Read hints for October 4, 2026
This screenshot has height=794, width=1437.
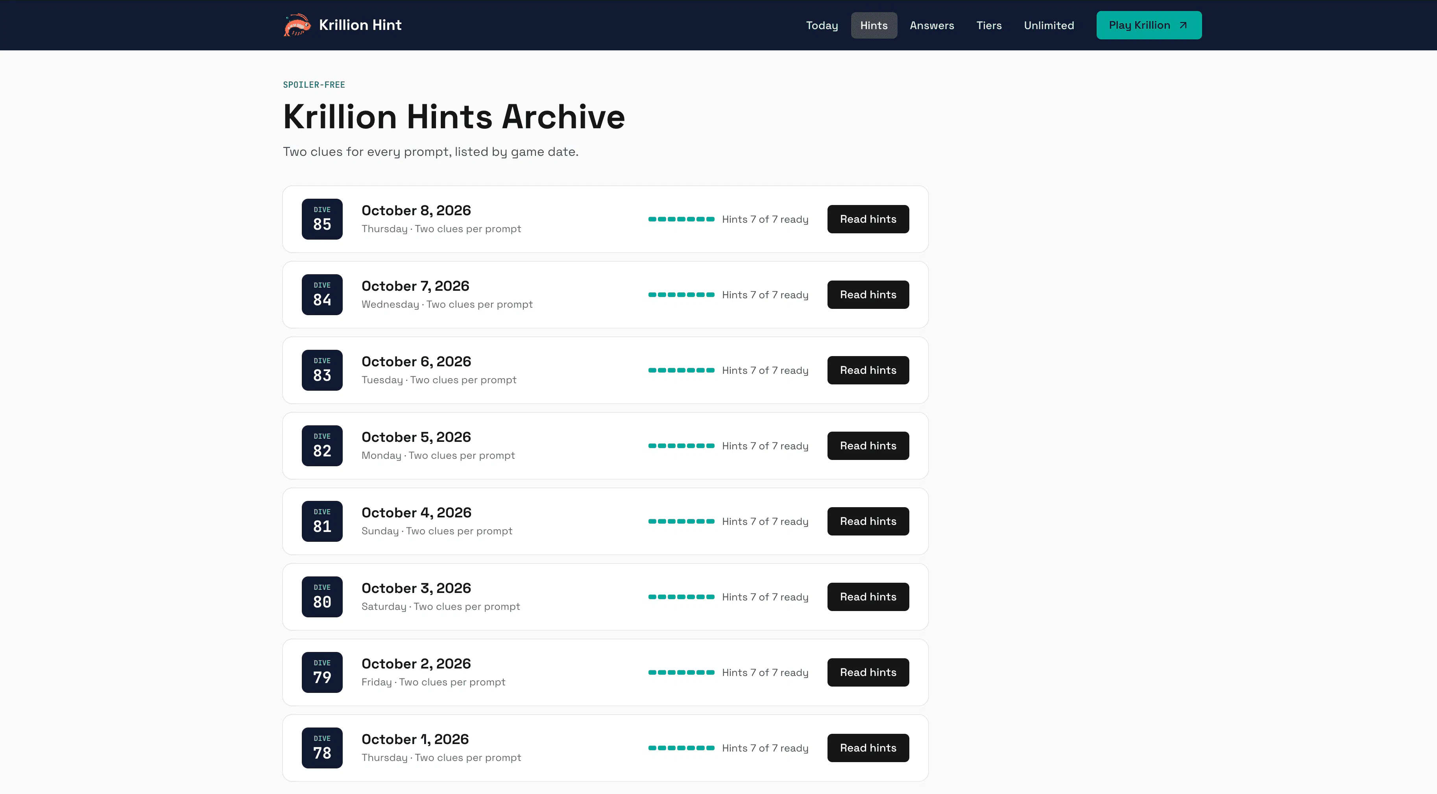pos(868,521)
